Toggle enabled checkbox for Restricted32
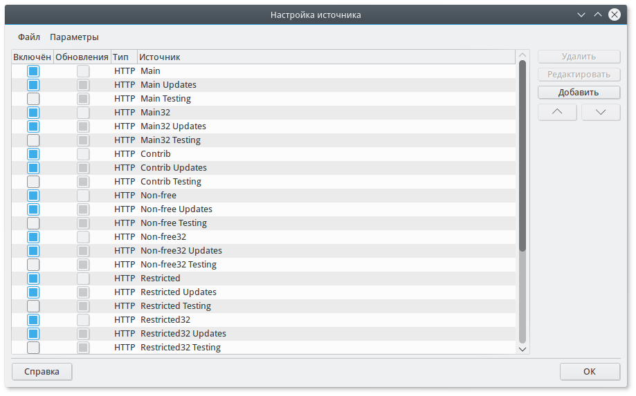Image resolution: width=636 pixels, height=396 pixels. (x=33, y=320)
